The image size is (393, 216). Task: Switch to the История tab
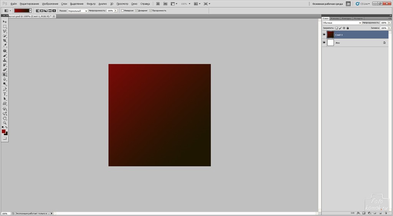pyautogui.click(x=358, y=18)
